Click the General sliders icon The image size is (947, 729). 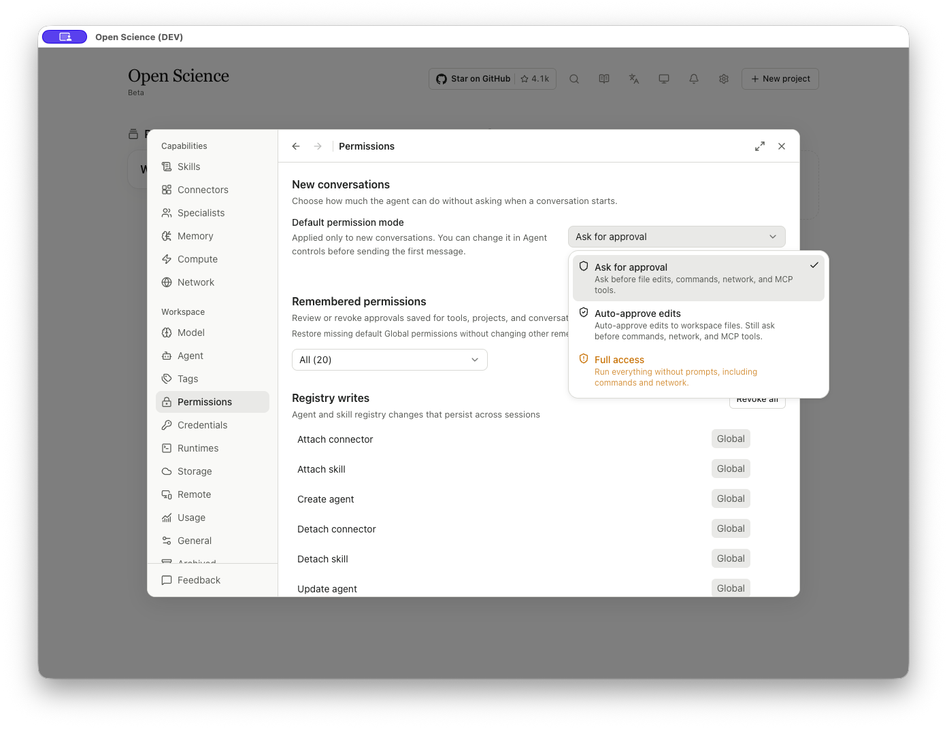click(x=167, y=541)
